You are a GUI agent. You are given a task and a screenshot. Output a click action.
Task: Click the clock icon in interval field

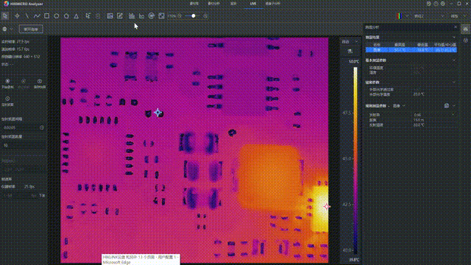[42, 127]
